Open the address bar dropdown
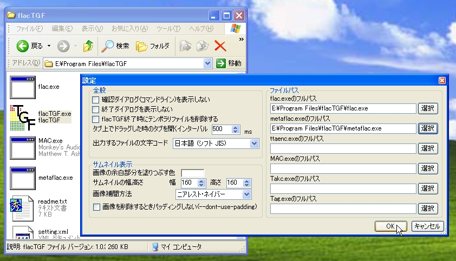 coord(207,63)
